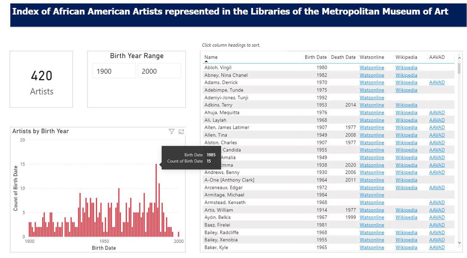Viewport: 467px width, 258px height.
Task: Sort the table by Death Date column
Action: coord(343,57)
